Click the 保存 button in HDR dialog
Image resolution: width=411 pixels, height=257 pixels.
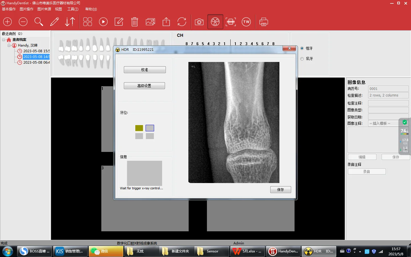[281, 190]
